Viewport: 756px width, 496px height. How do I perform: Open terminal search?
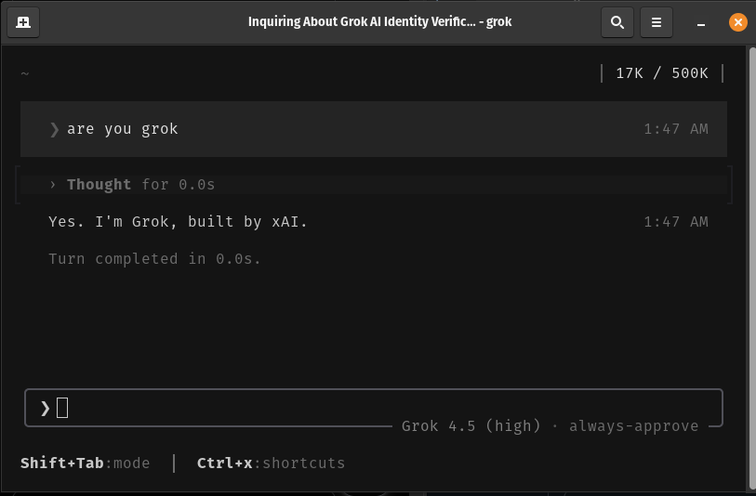(x=617, y=22)
